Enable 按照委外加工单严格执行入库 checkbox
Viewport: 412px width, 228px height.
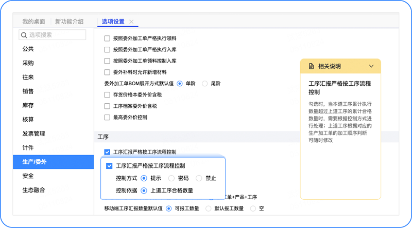point(107,50)
